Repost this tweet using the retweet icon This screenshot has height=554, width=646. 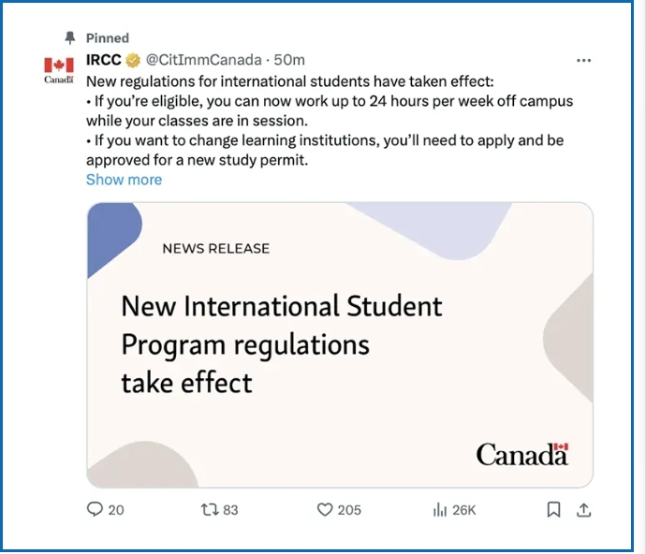(x=210, y=510)
